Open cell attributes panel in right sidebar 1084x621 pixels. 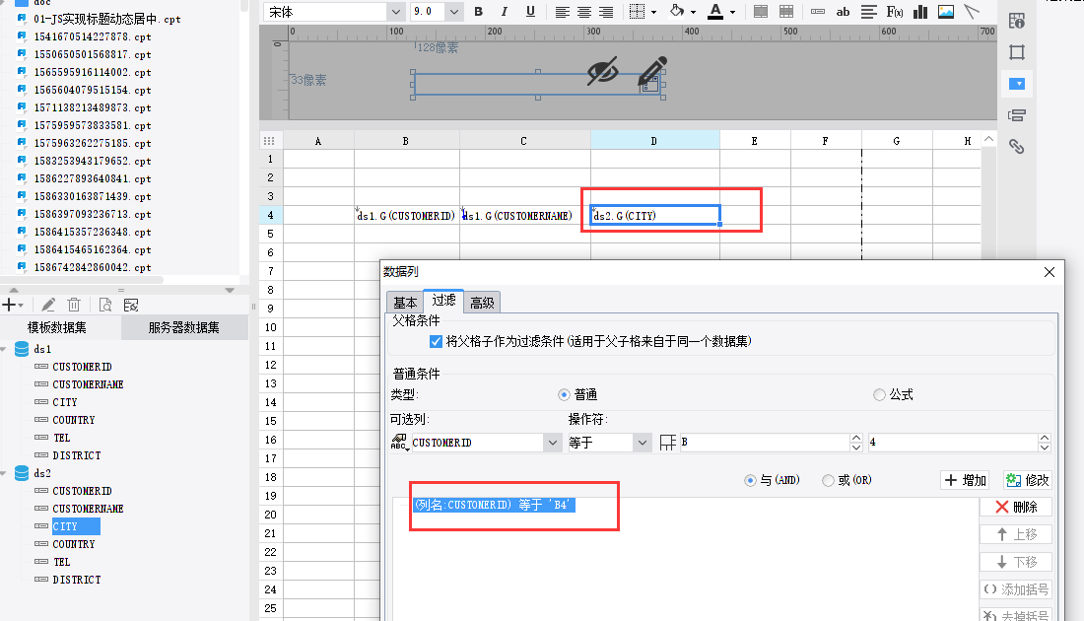click(1016, 21)
